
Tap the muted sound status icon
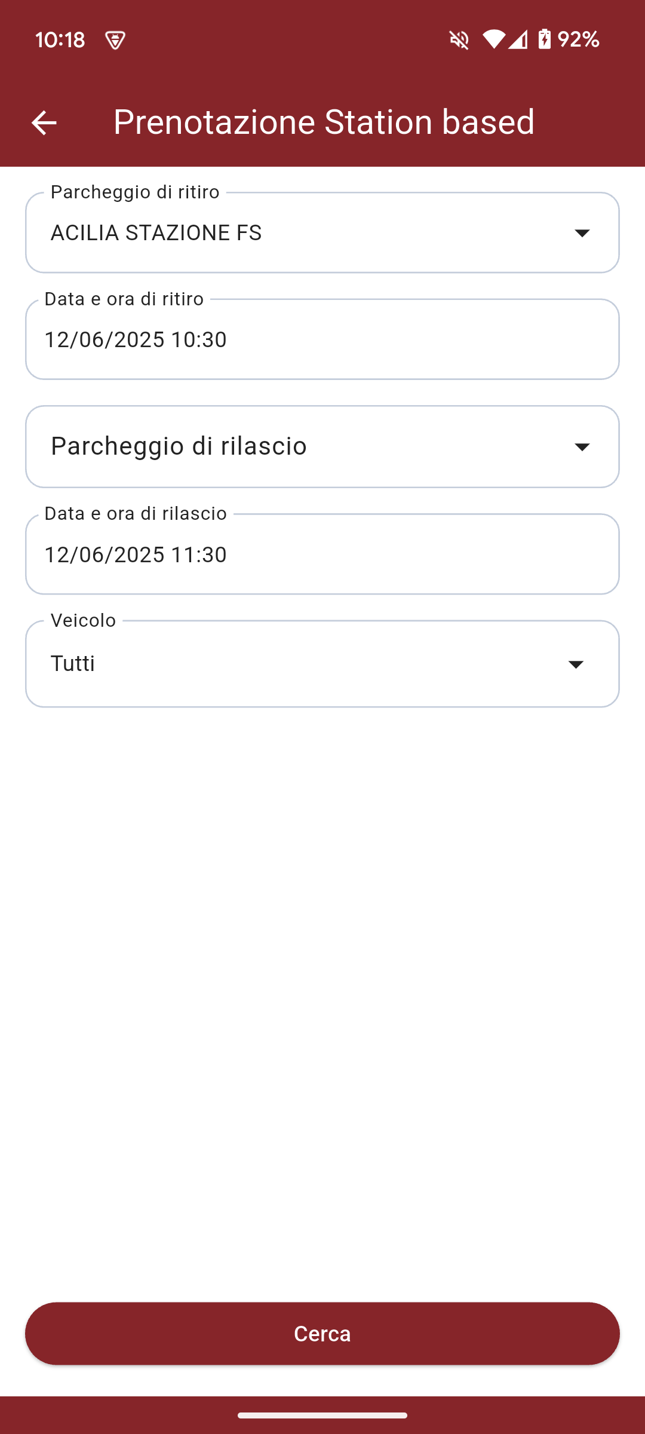pyautogui.click(x=459, y=40)
